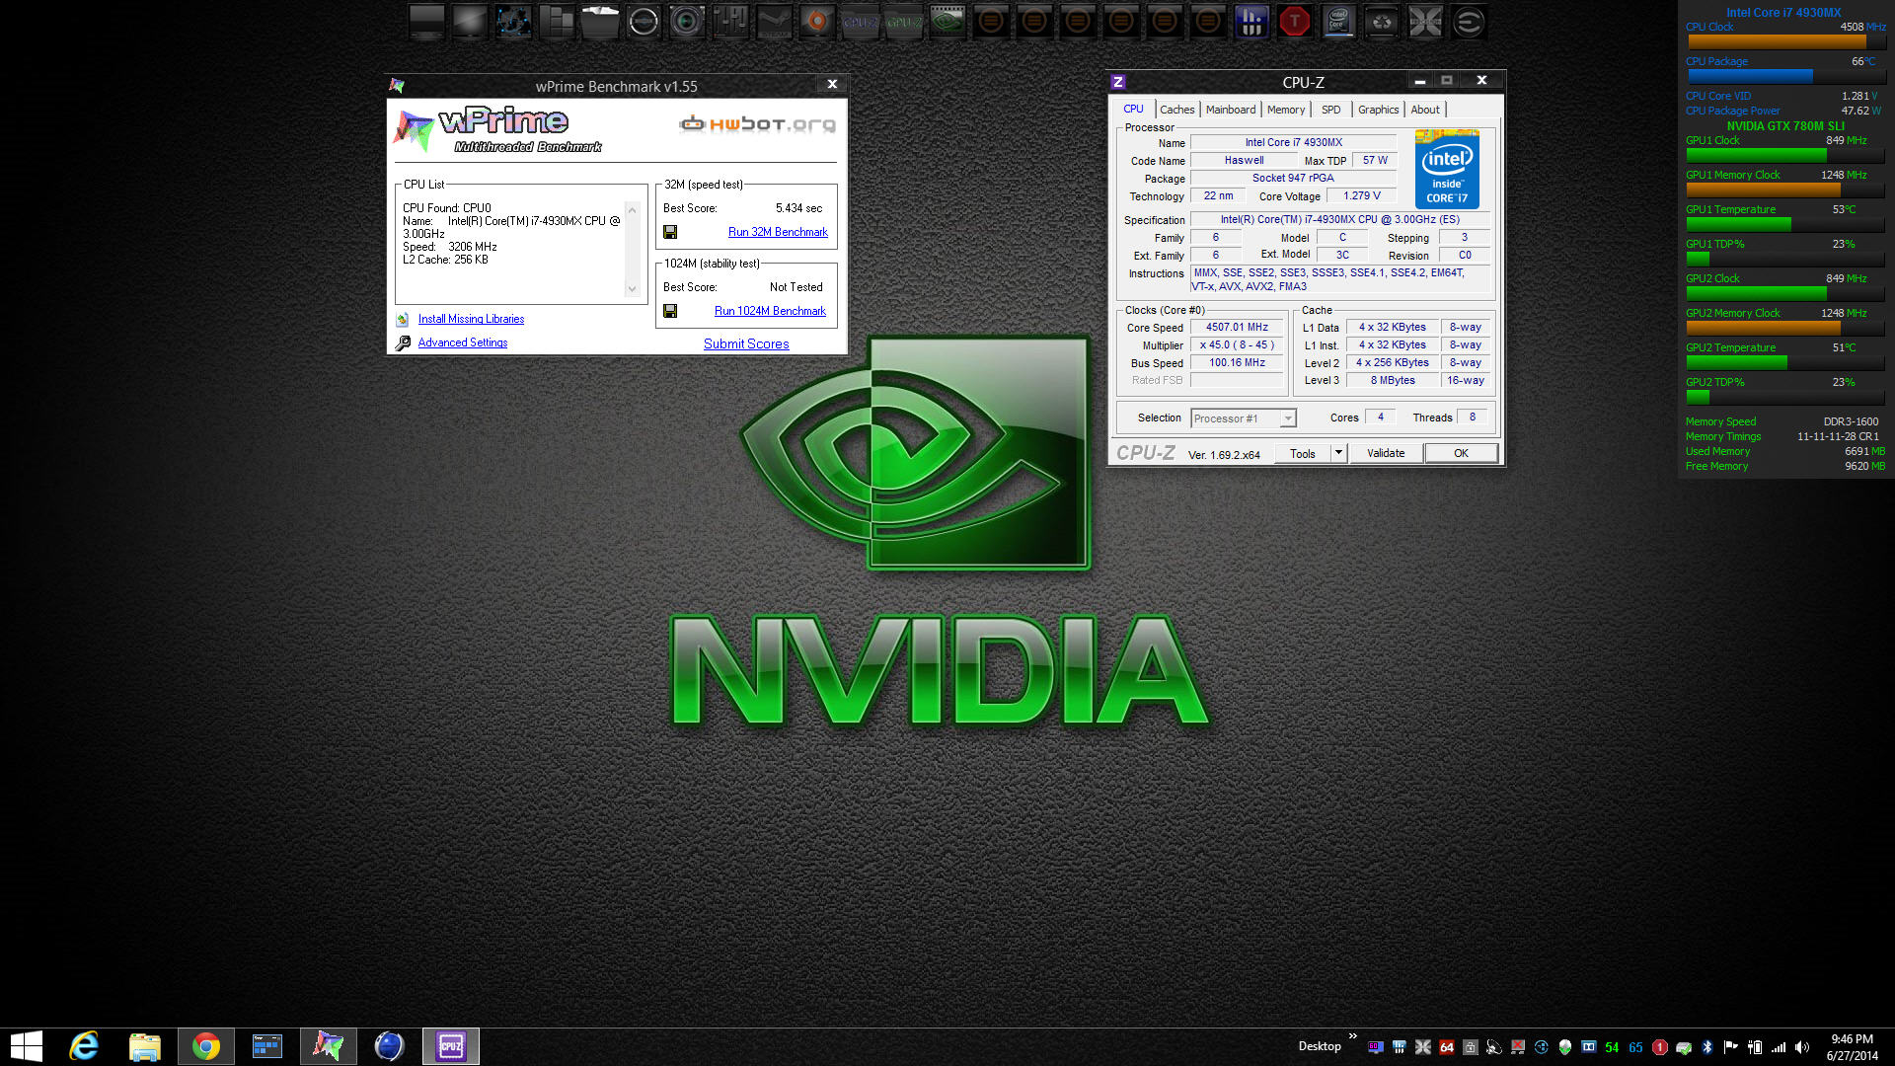The width and height of the screenshot is (1895, 1066).
Task: Click the NVIDIA GTX 780M SLI heading
Action: (1785, 125)
